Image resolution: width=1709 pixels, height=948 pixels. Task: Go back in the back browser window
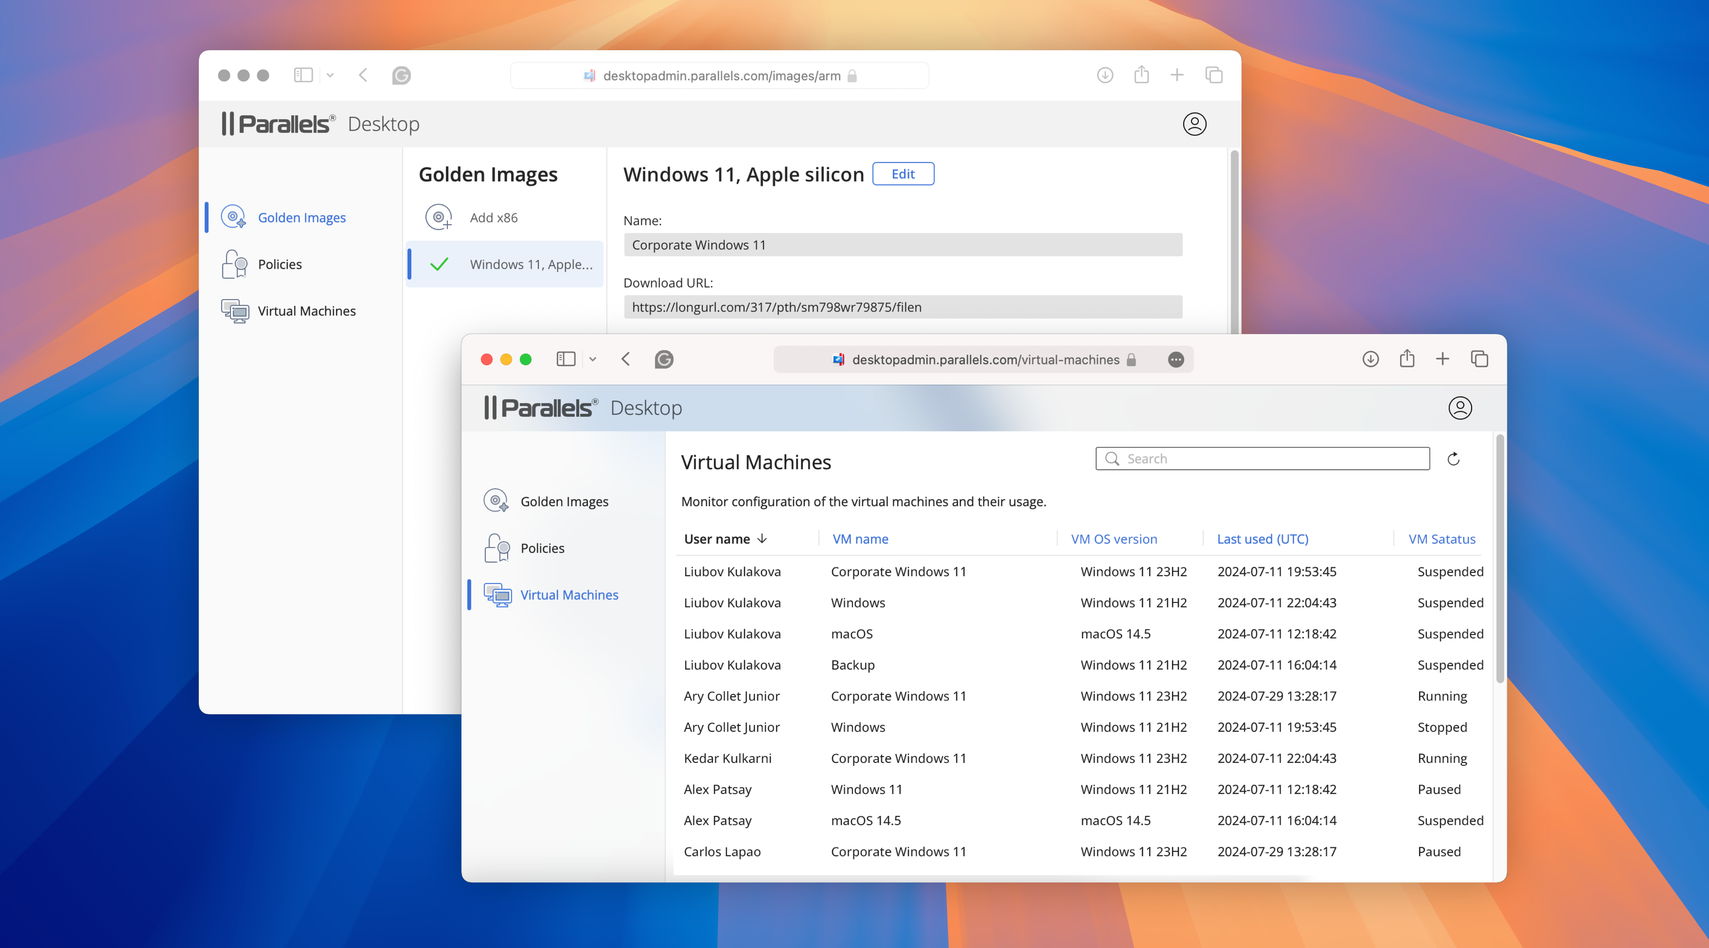coord(363,75)
